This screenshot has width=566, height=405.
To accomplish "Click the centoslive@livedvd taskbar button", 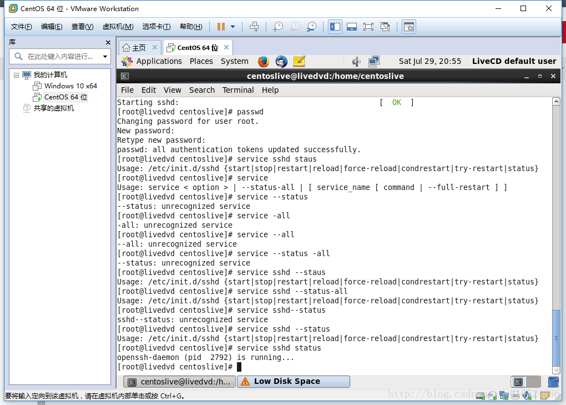I will [179, 382].
